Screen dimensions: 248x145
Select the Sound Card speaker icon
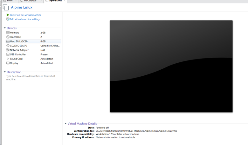pyautogui.click(x=8, y=59)
